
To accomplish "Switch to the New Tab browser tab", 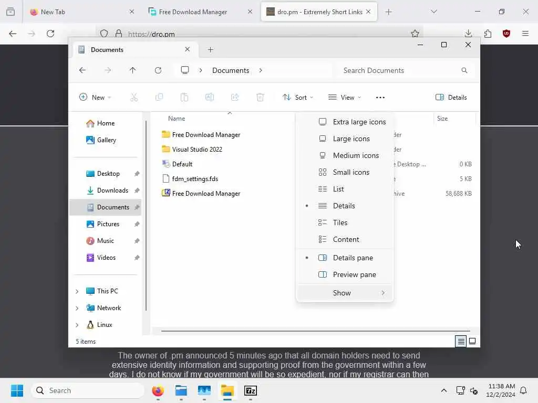I will pyautogui.click(x=82, y=12).
